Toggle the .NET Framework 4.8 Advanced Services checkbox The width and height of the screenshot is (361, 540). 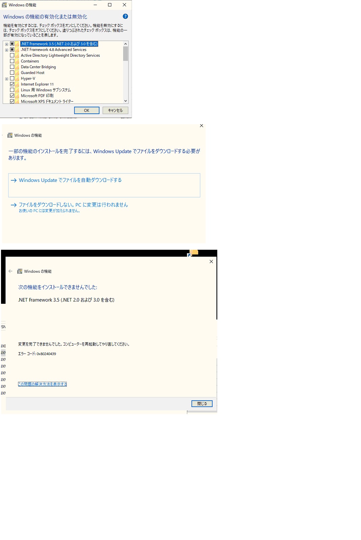[12, 50]
